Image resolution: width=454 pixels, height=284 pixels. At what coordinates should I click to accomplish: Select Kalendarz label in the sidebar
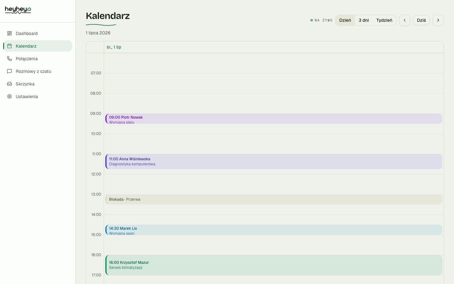point(26,46)
